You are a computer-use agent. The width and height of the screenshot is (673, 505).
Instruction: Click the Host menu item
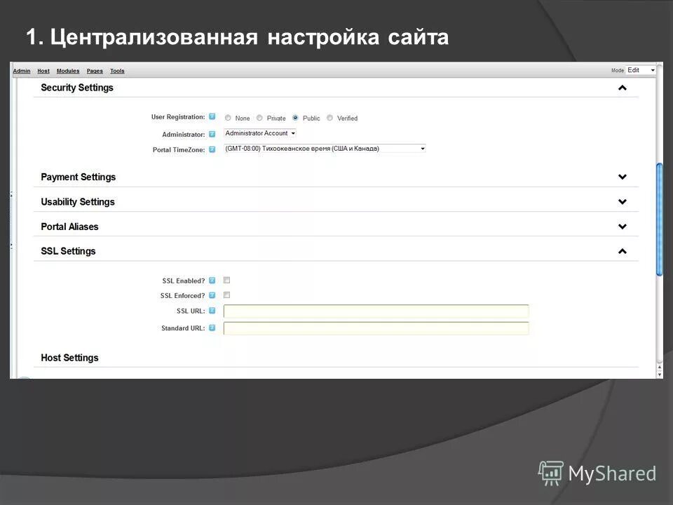[43, 70]
